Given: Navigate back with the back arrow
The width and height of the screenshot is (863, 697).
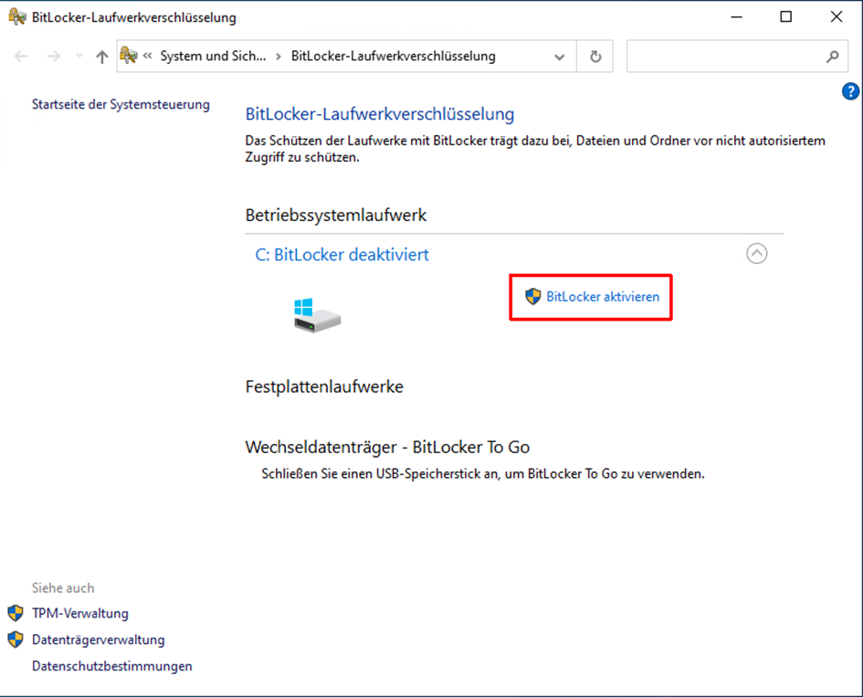Looking at the screenshot, I should pyautogui.click(x=21, y=56).
